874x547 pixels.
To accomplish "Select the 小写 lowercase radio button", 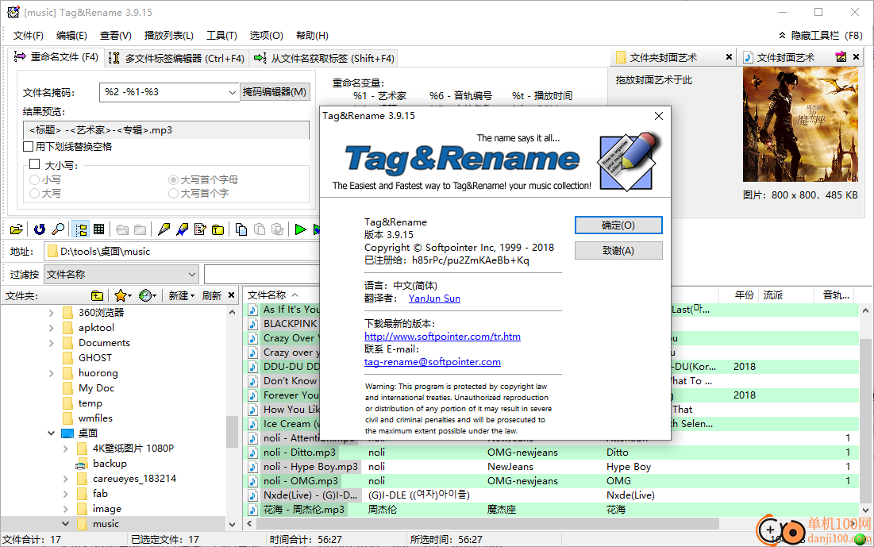I will [35, 179].
